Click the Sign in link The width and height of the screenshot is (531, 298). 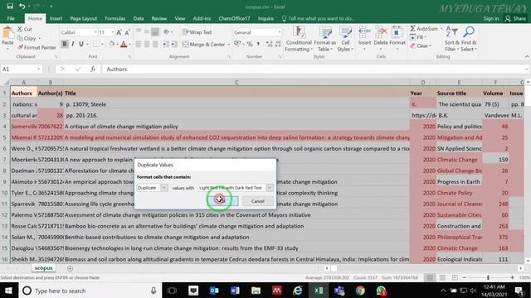point(491,18)
